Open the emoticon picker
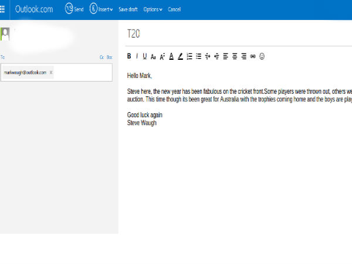The image size is (352, 264). 262,56
